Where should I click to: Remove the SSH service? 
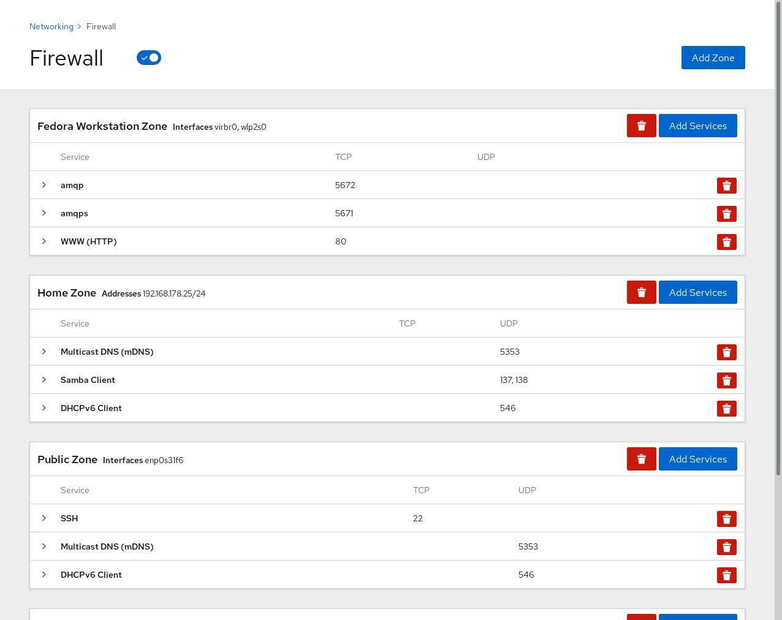(x=726, y=519)
